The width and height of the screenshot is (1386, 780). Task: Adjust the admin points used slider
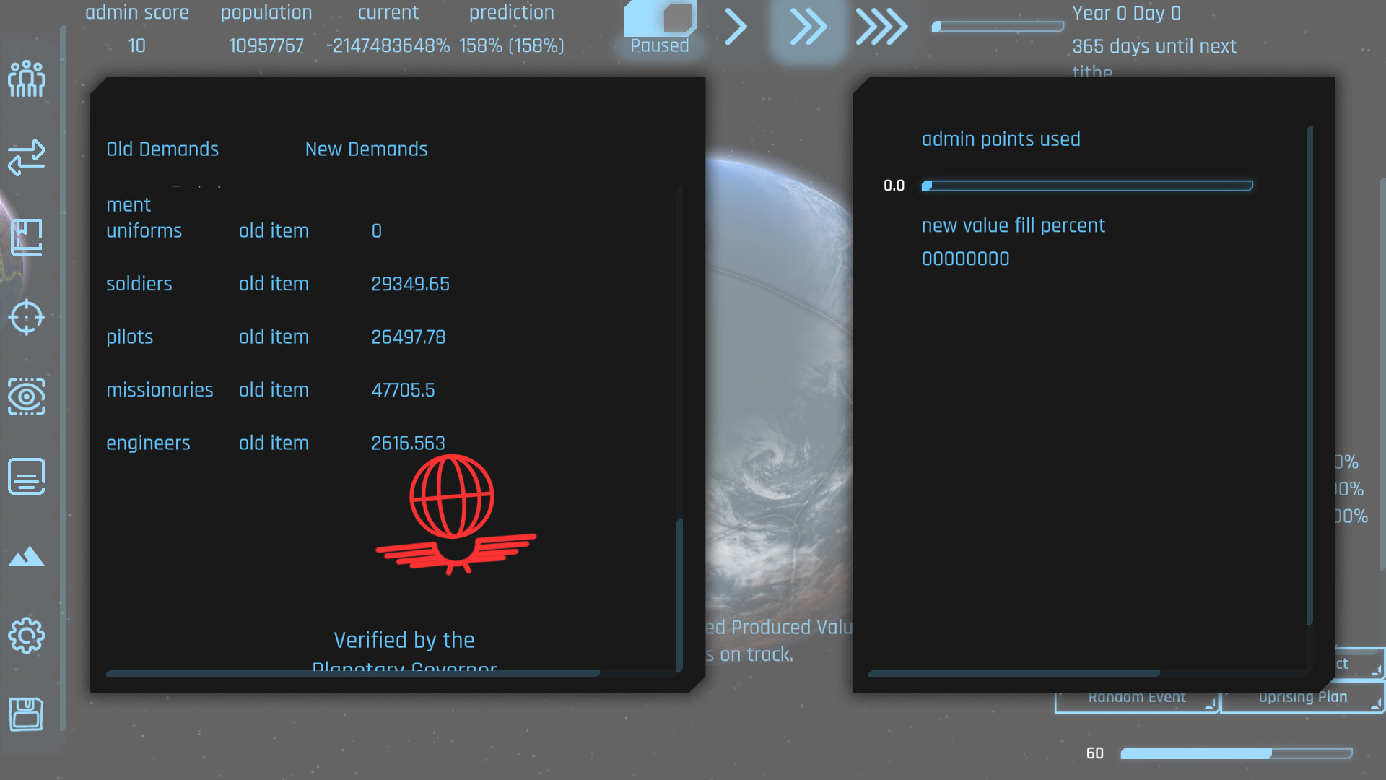pos(1087,186)
